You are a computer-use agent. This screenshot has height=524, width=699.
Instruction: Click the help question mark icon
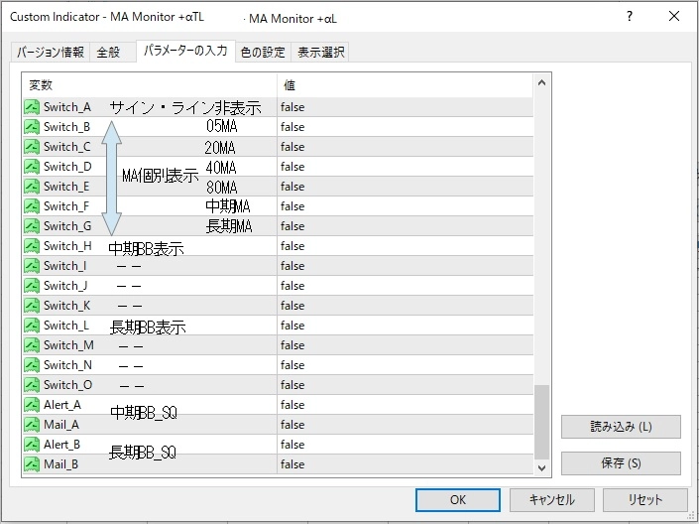point(629,17)
